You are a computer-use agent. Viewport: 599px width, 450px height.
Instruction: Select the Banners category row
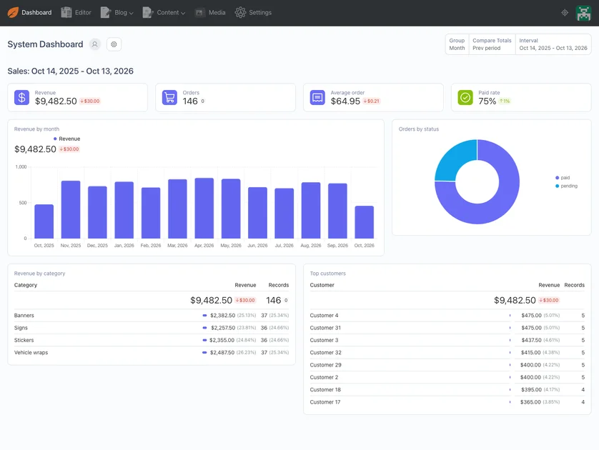tap(152, 316)
